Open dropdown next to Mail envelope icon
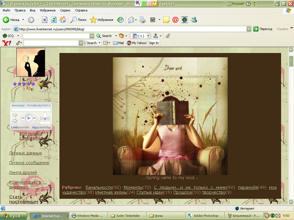294x220 pixels. 136,20
